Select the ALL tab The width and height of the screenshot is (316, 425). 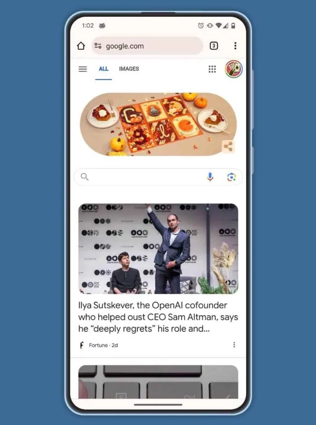coord(104,69)
